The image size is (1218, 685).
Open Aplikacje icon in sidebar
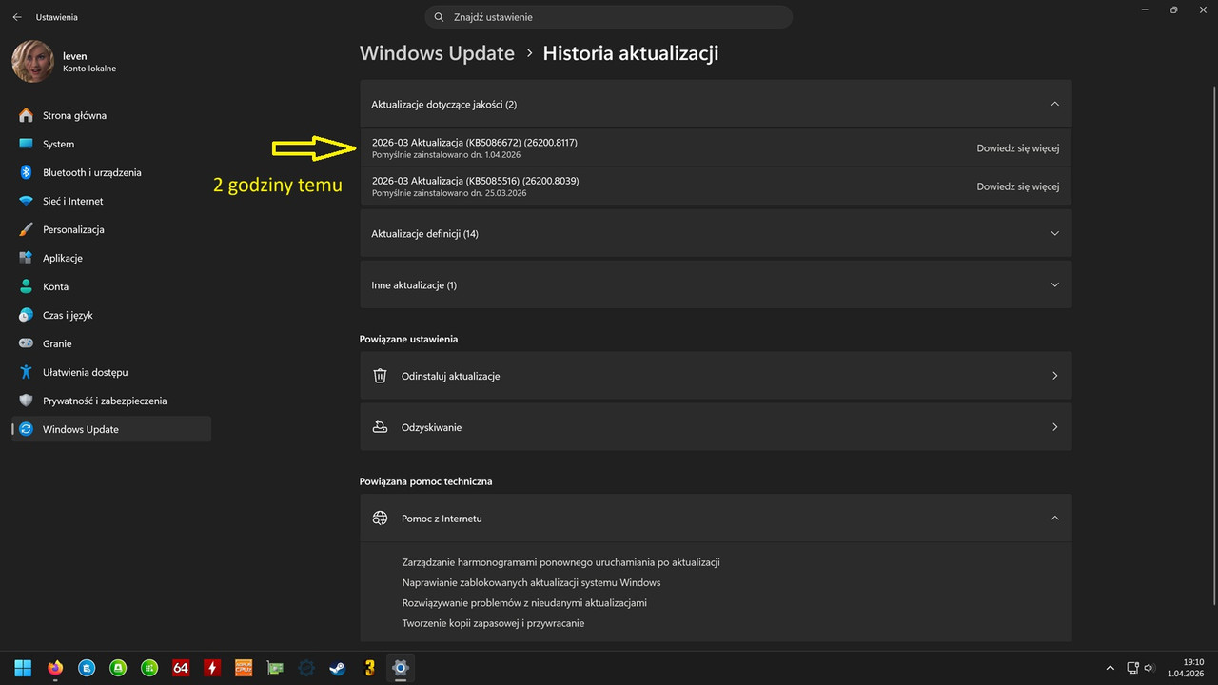click(26, 258)
